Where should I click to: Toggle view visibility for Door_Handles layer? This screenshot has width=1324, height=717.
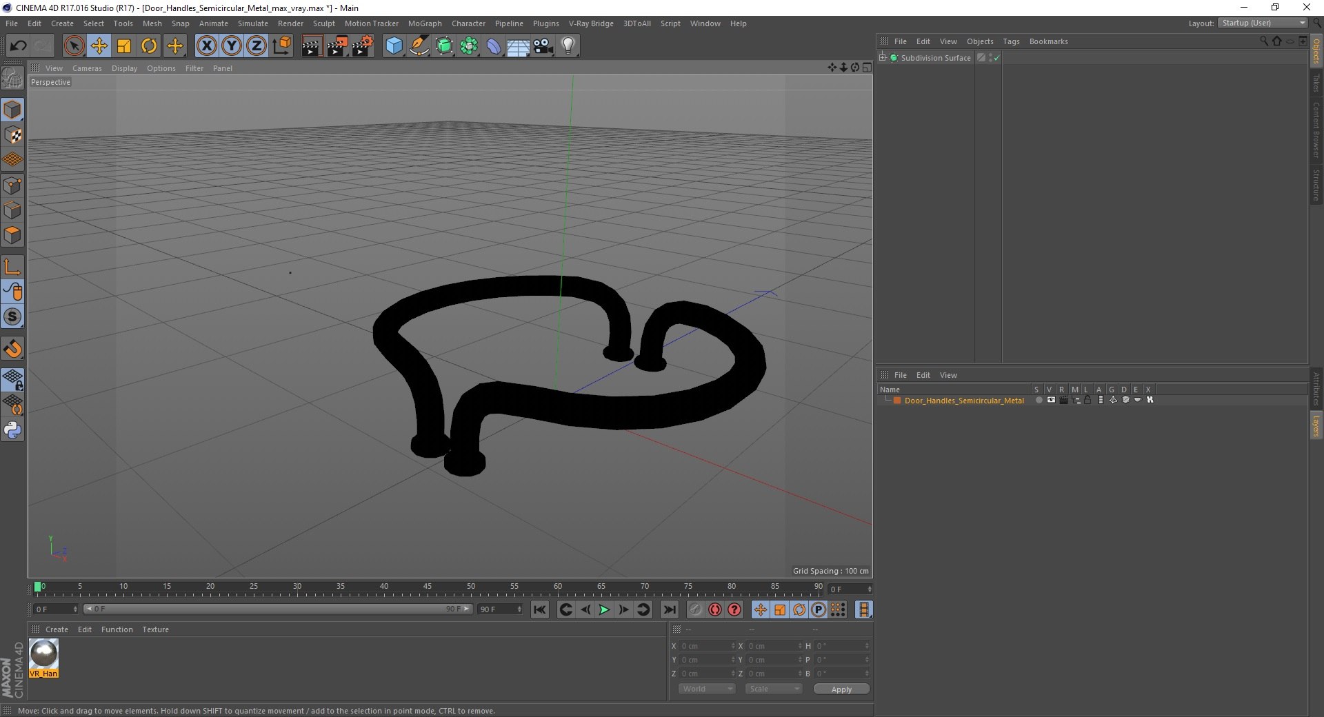coord(1051,400)
